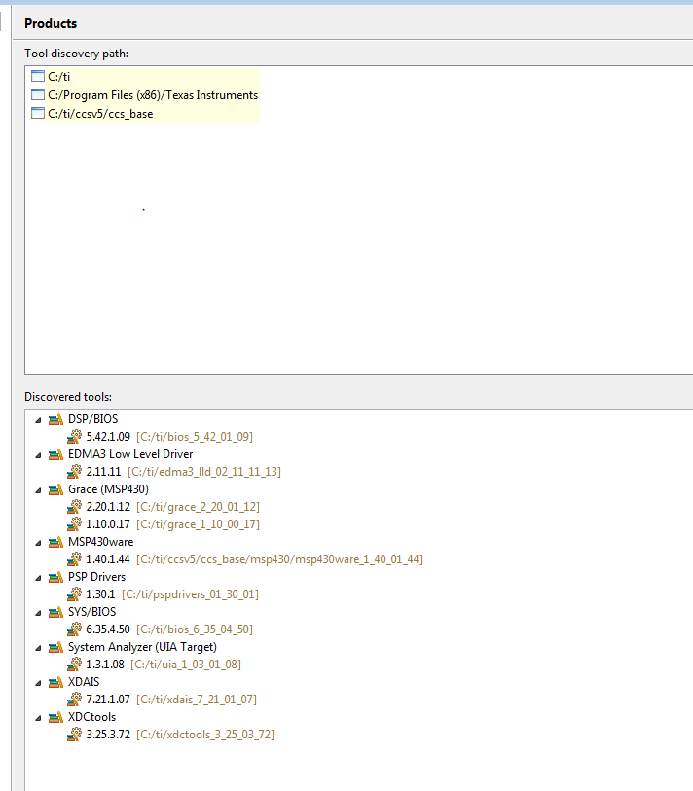This screenshot has width=693, height=791.
Task: Tick the C:/ti discovery path checkbox
Action: pyautogui.click(x=38, y=76)
